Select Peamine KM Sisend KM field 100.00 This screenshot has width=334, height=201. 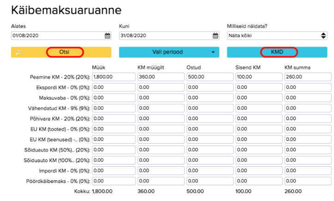click(259, 77)
